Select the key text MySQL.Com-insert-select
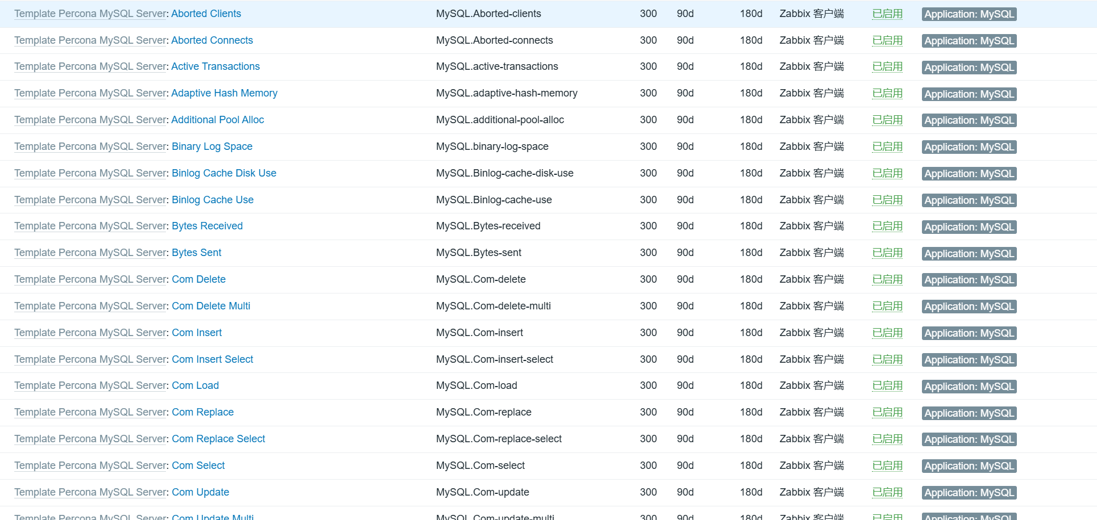1097x520 pixels. point(495,359)
